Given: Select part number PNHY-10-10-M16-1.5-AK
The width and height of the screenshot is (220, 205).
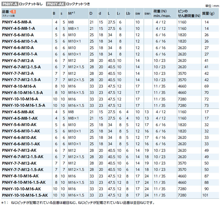Looking at the screenshot, I should point(25,195).
